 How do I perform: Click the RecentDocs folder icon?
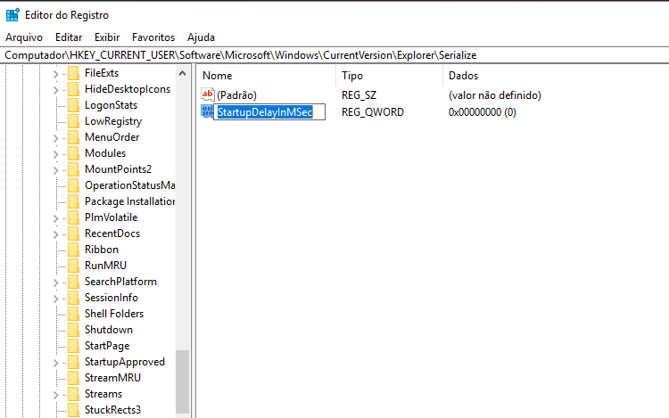[x=73, y=234]
